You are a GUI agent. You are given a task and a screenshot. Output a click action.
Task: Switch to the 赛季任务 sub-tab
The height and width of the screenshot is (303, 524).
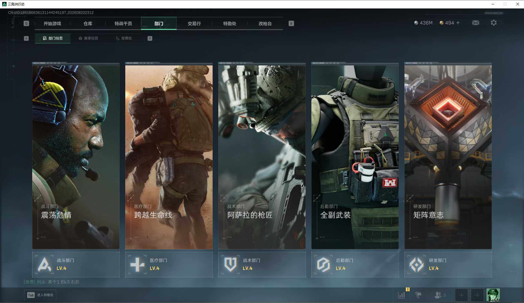tap(88, 38)
